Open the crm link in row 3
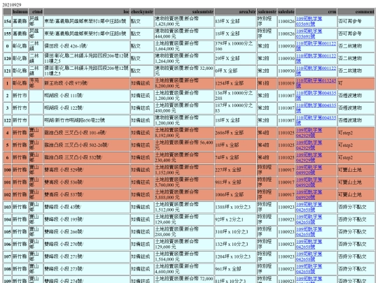 point(316,108)
